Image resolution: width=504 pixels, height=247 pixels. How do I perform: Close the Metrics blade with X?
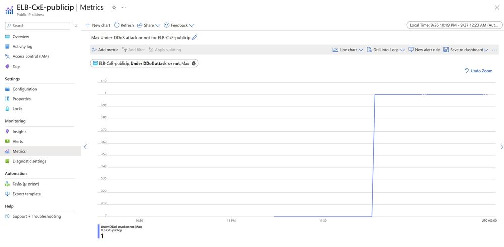coord(497,8)
